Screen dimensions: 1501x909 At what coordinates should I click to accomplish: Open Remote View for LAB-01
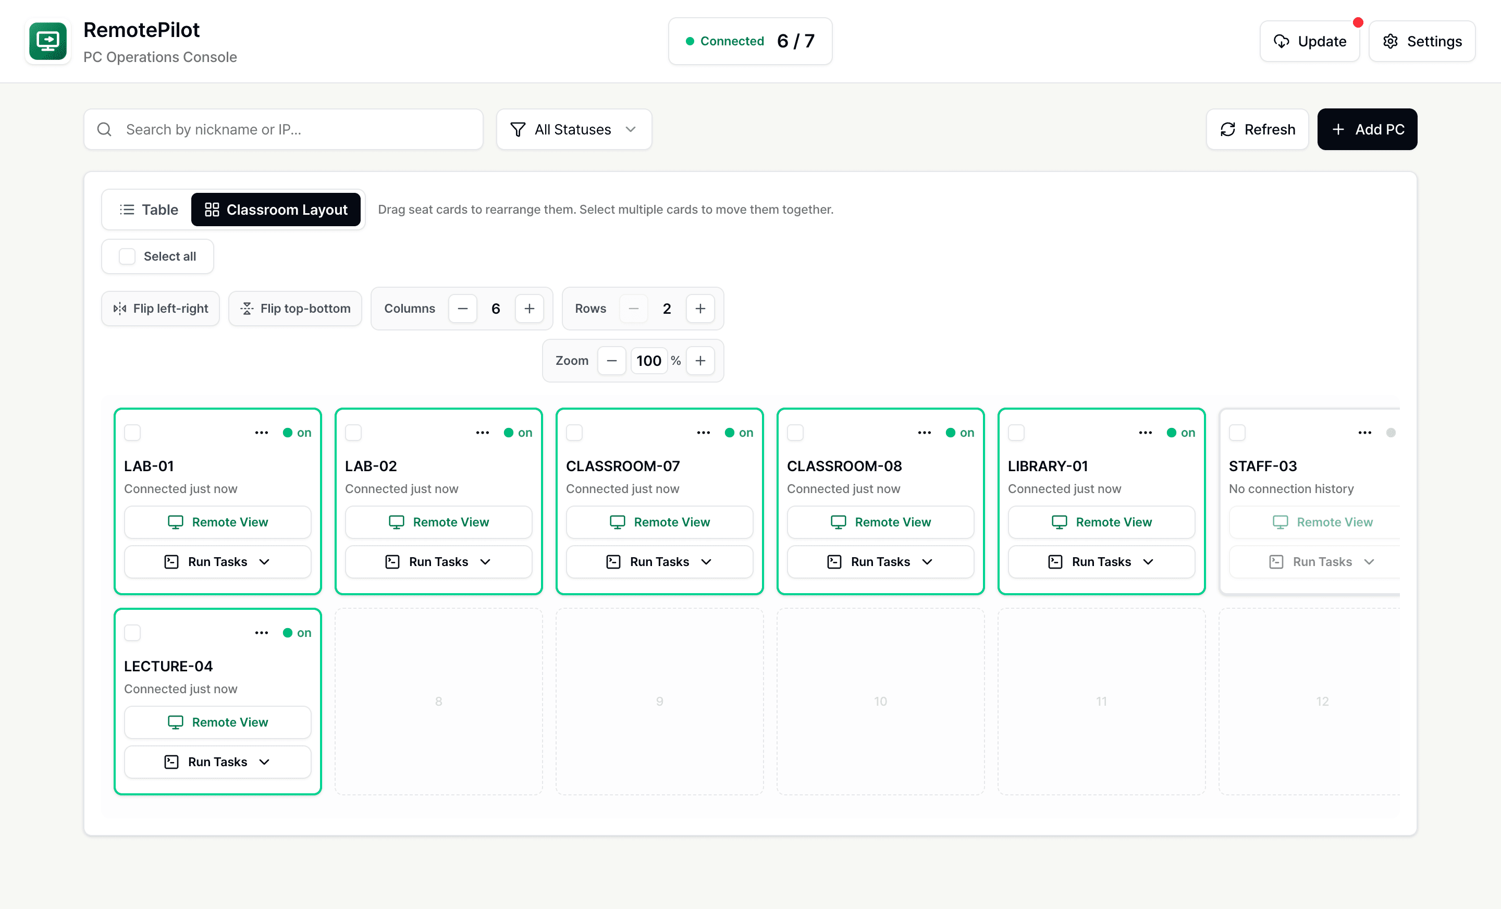[x=217, y=522]
